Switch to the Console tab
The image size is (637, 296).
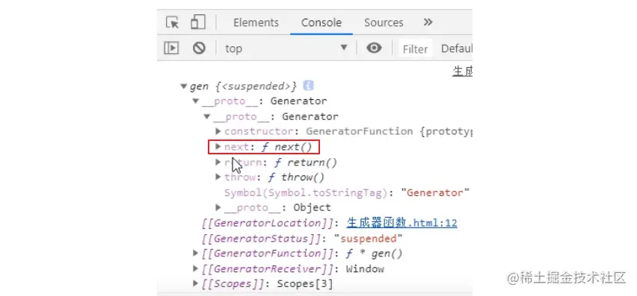pos(321,22)
